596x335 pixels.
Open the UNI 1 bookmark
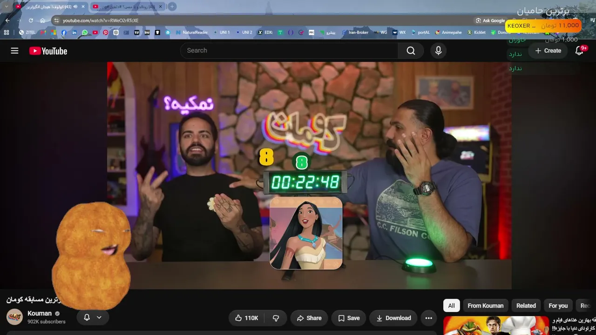tap(221, 33)
